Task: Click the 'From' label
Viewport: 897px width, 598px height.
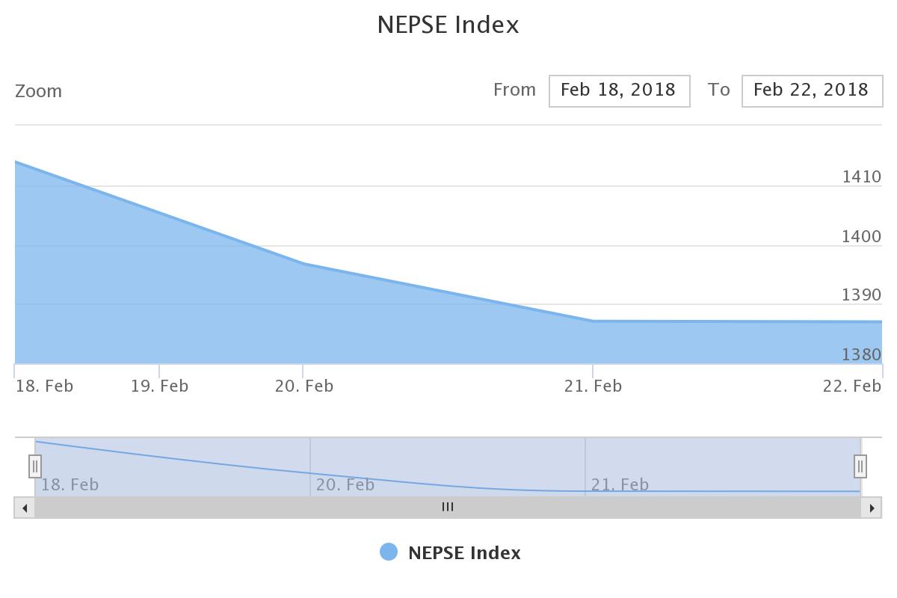Action: (514, 90)
